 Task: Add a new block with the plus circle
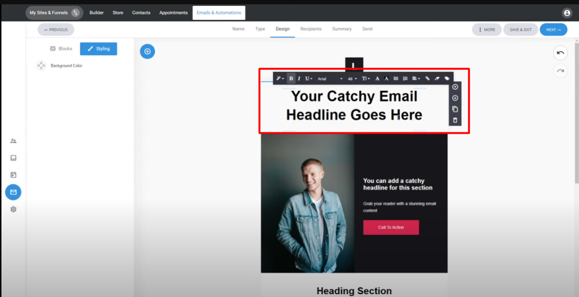[147, 51]
